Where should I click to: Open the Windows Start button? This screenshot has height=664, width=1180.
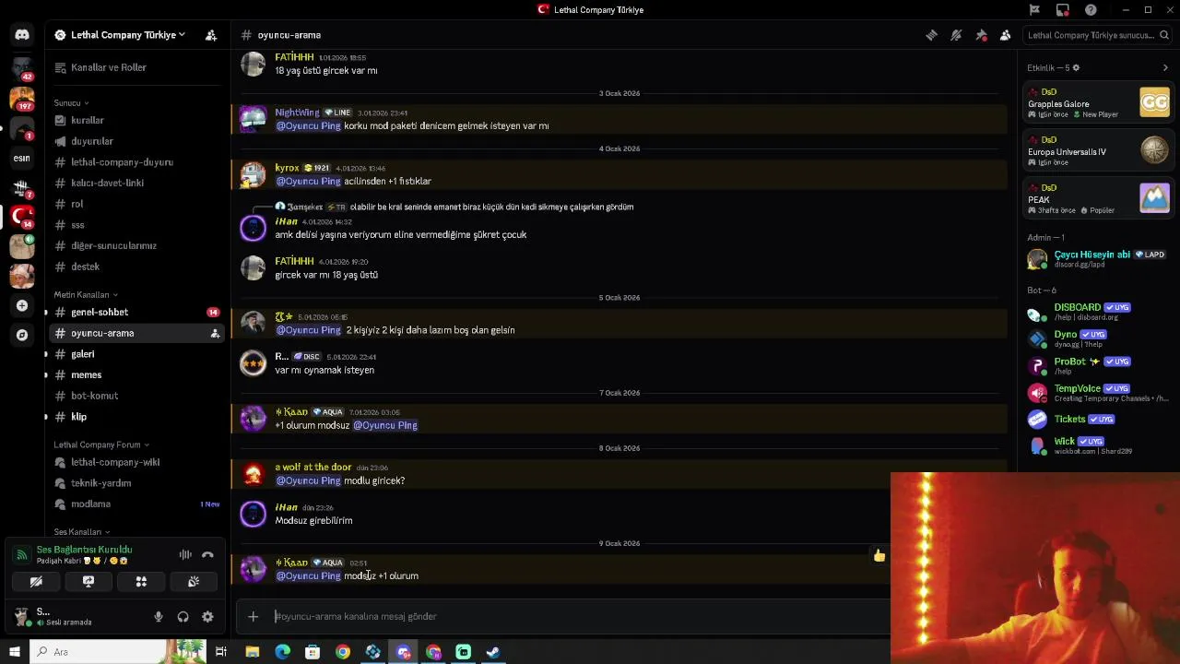coord(14,652)
